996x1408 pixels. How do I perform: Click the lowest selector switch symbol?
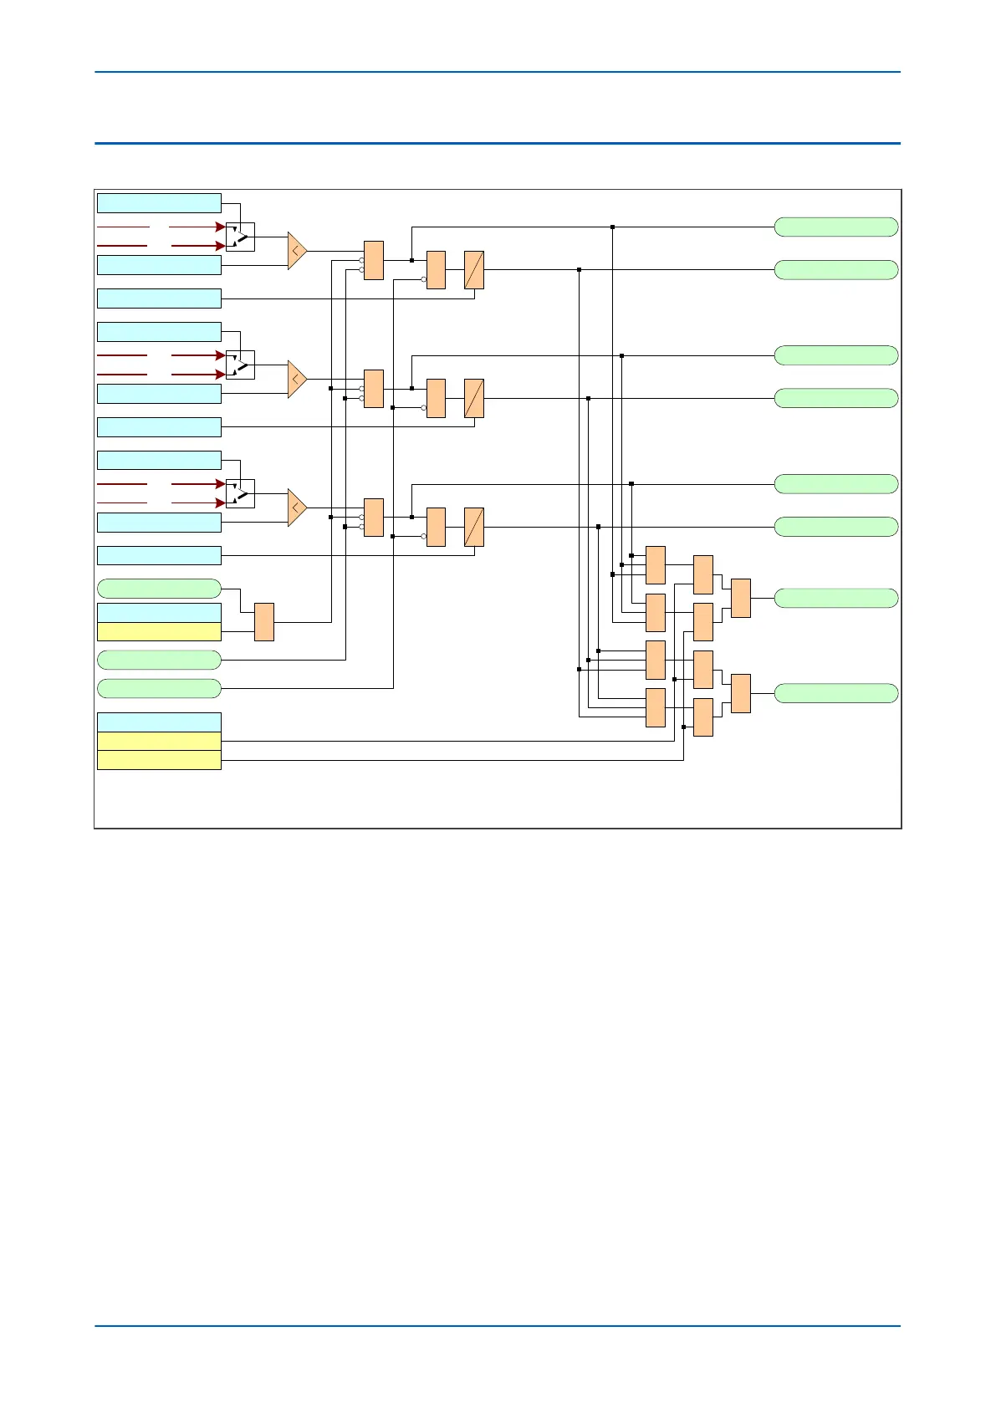pyautogui.click(x=240, y=493)
